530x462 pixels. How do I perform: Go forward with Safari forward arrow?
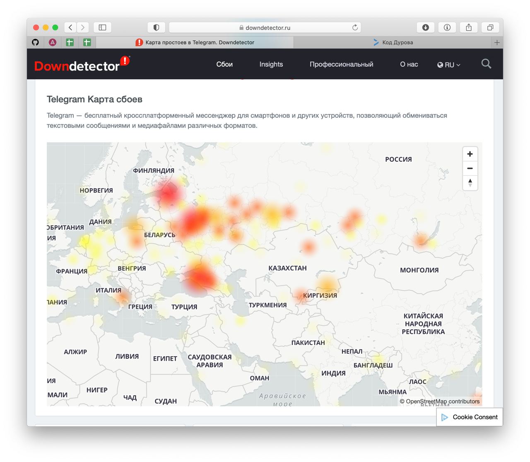[x=83, y=27]
